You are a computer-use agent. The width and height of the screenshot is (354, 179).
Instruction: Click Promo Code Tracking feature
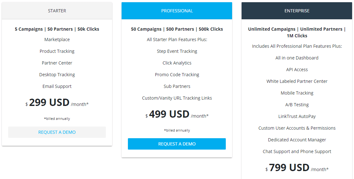pos(177,75)
